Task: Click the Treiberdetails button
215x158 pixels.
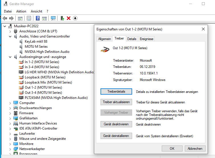Action: pyautogui.click(x=116, y=92)
